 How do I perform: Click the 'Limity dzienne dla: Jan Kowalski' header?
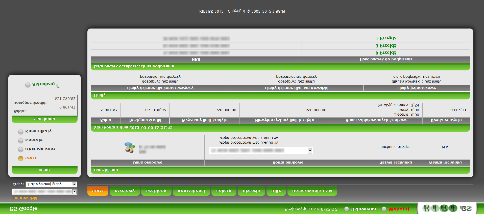[297, 88]
